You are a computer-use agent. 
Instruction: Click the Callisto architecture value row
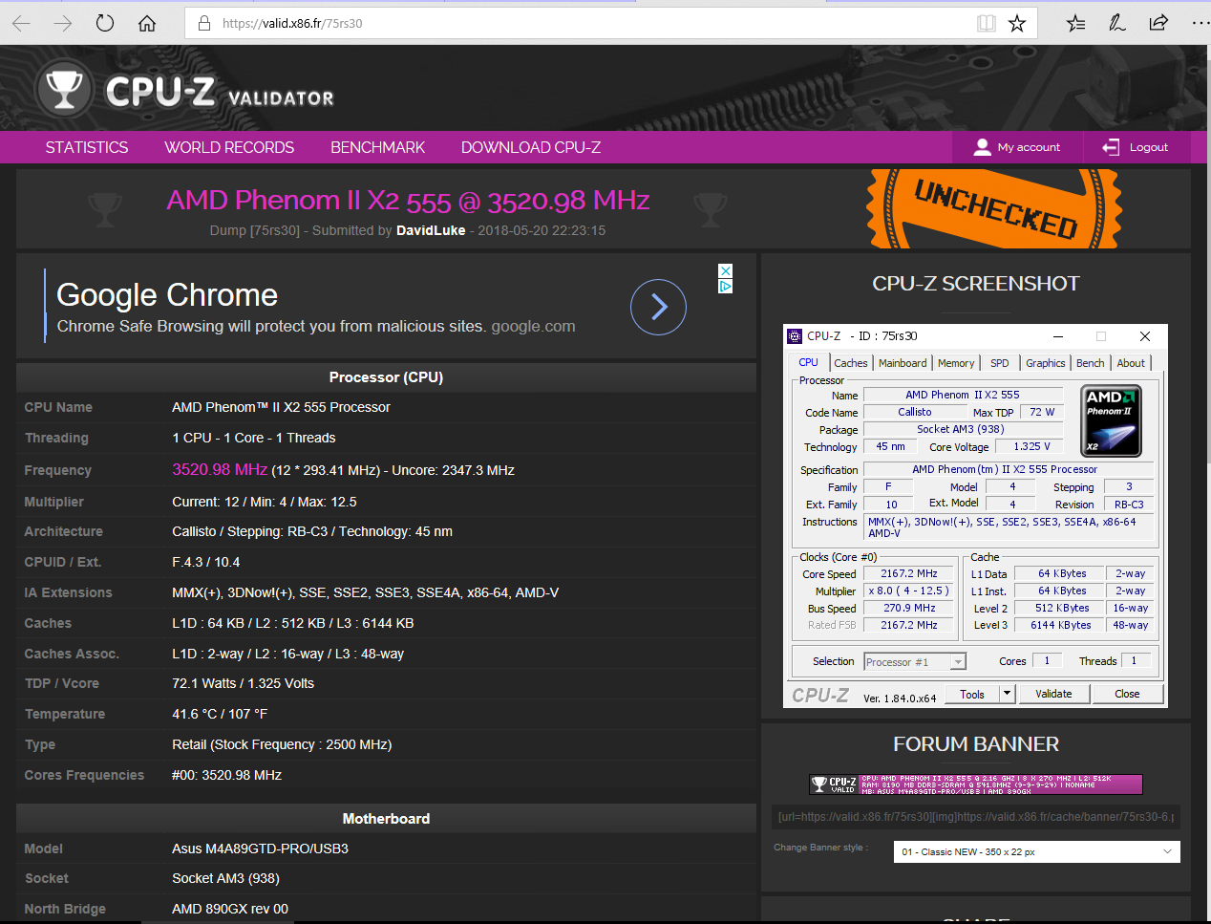point(312,531)
